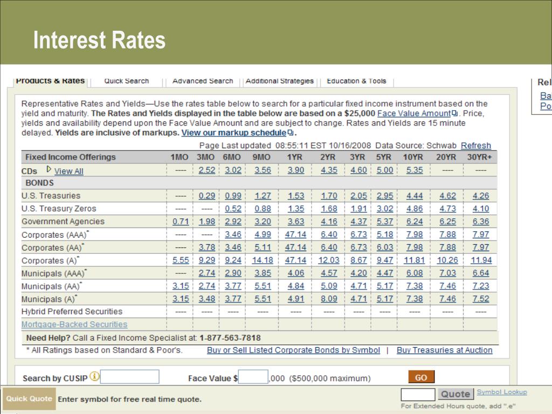Click Municipals (AA) 1MO yield 3.15

tap(181, 286)
